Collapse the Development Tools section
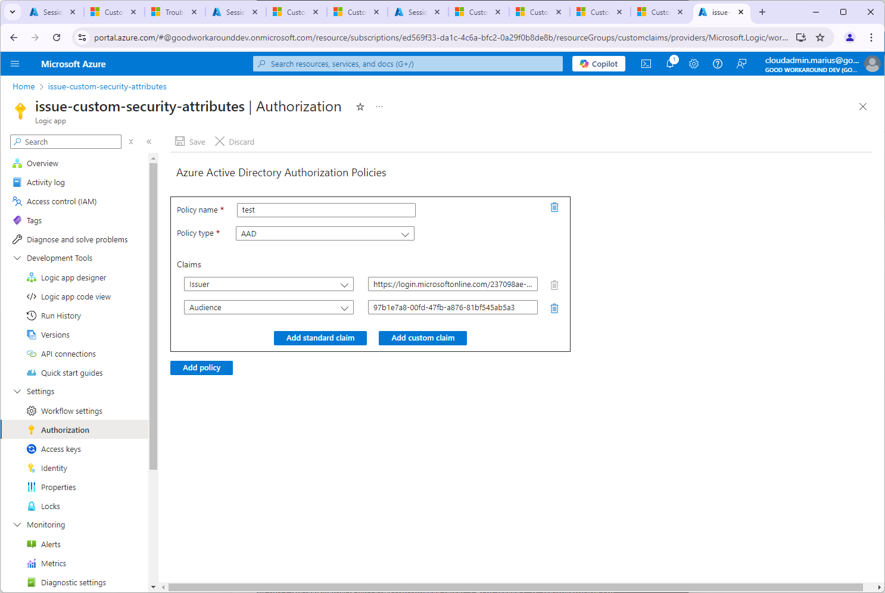Screen dimensions: 885x593 pos(17,258)
